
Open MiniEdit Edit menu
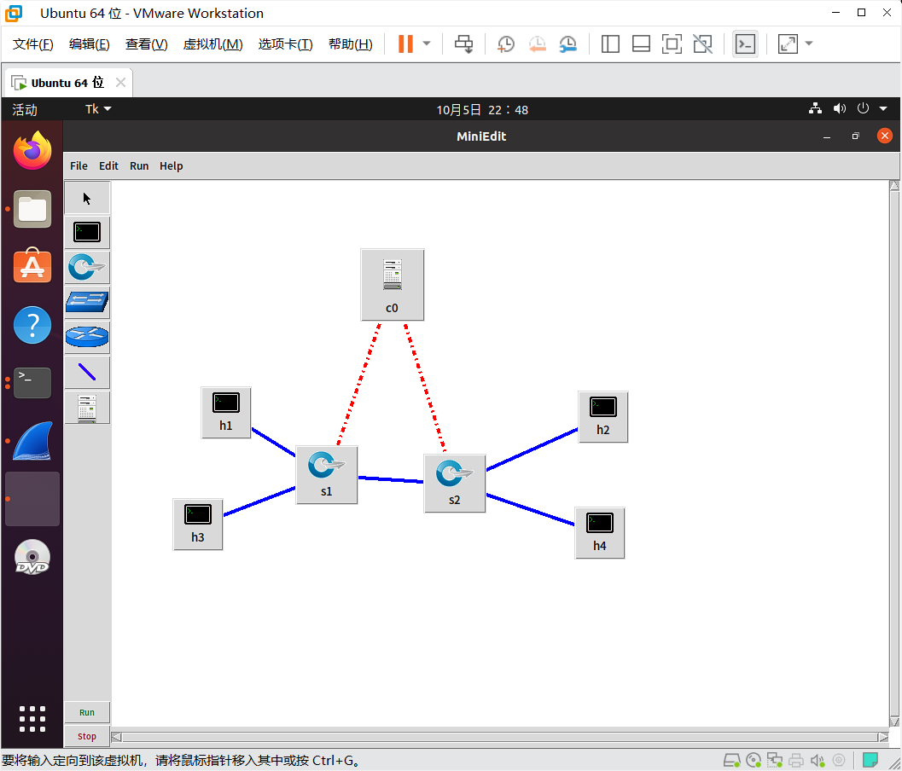(108, 165)
